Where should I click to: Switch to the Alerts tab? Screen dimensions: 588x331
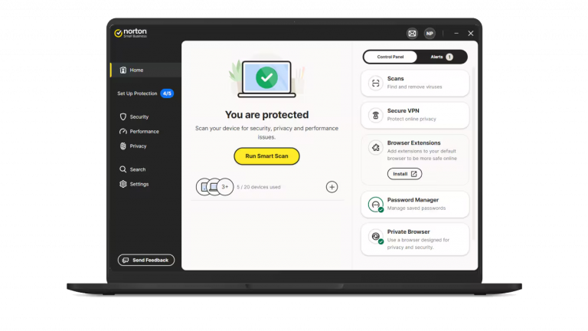coord(442,57)
